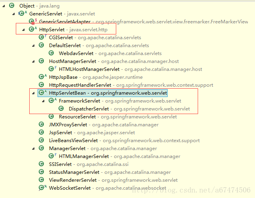Collapse the ManagerServlet node
This screenshot has width=255, height=198.
coord(34,148)
